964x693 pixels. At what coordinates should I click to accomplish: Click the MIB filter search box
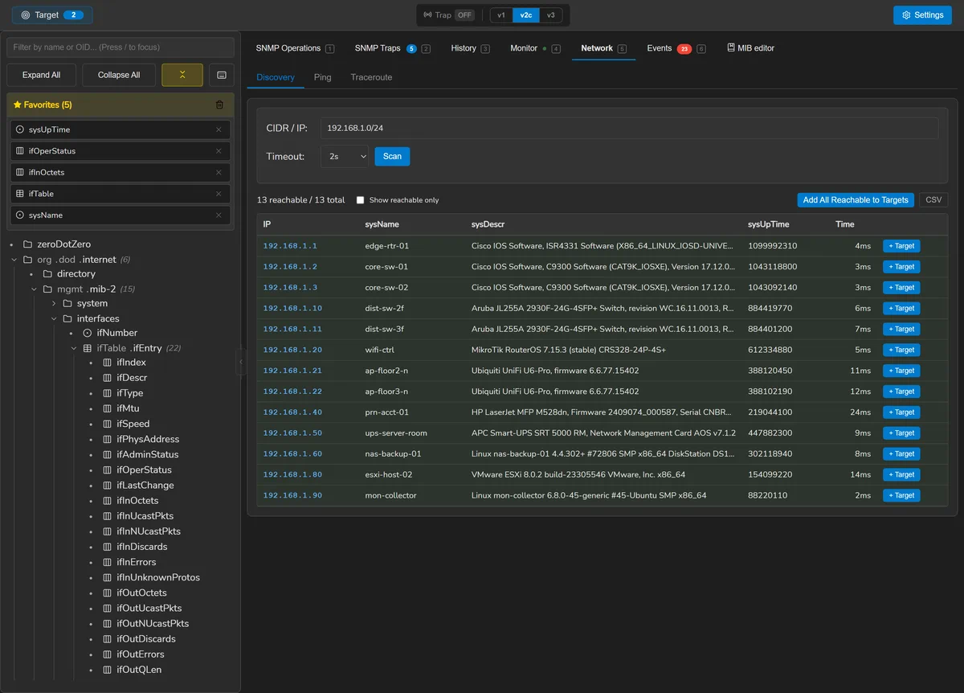coord(120,47)
